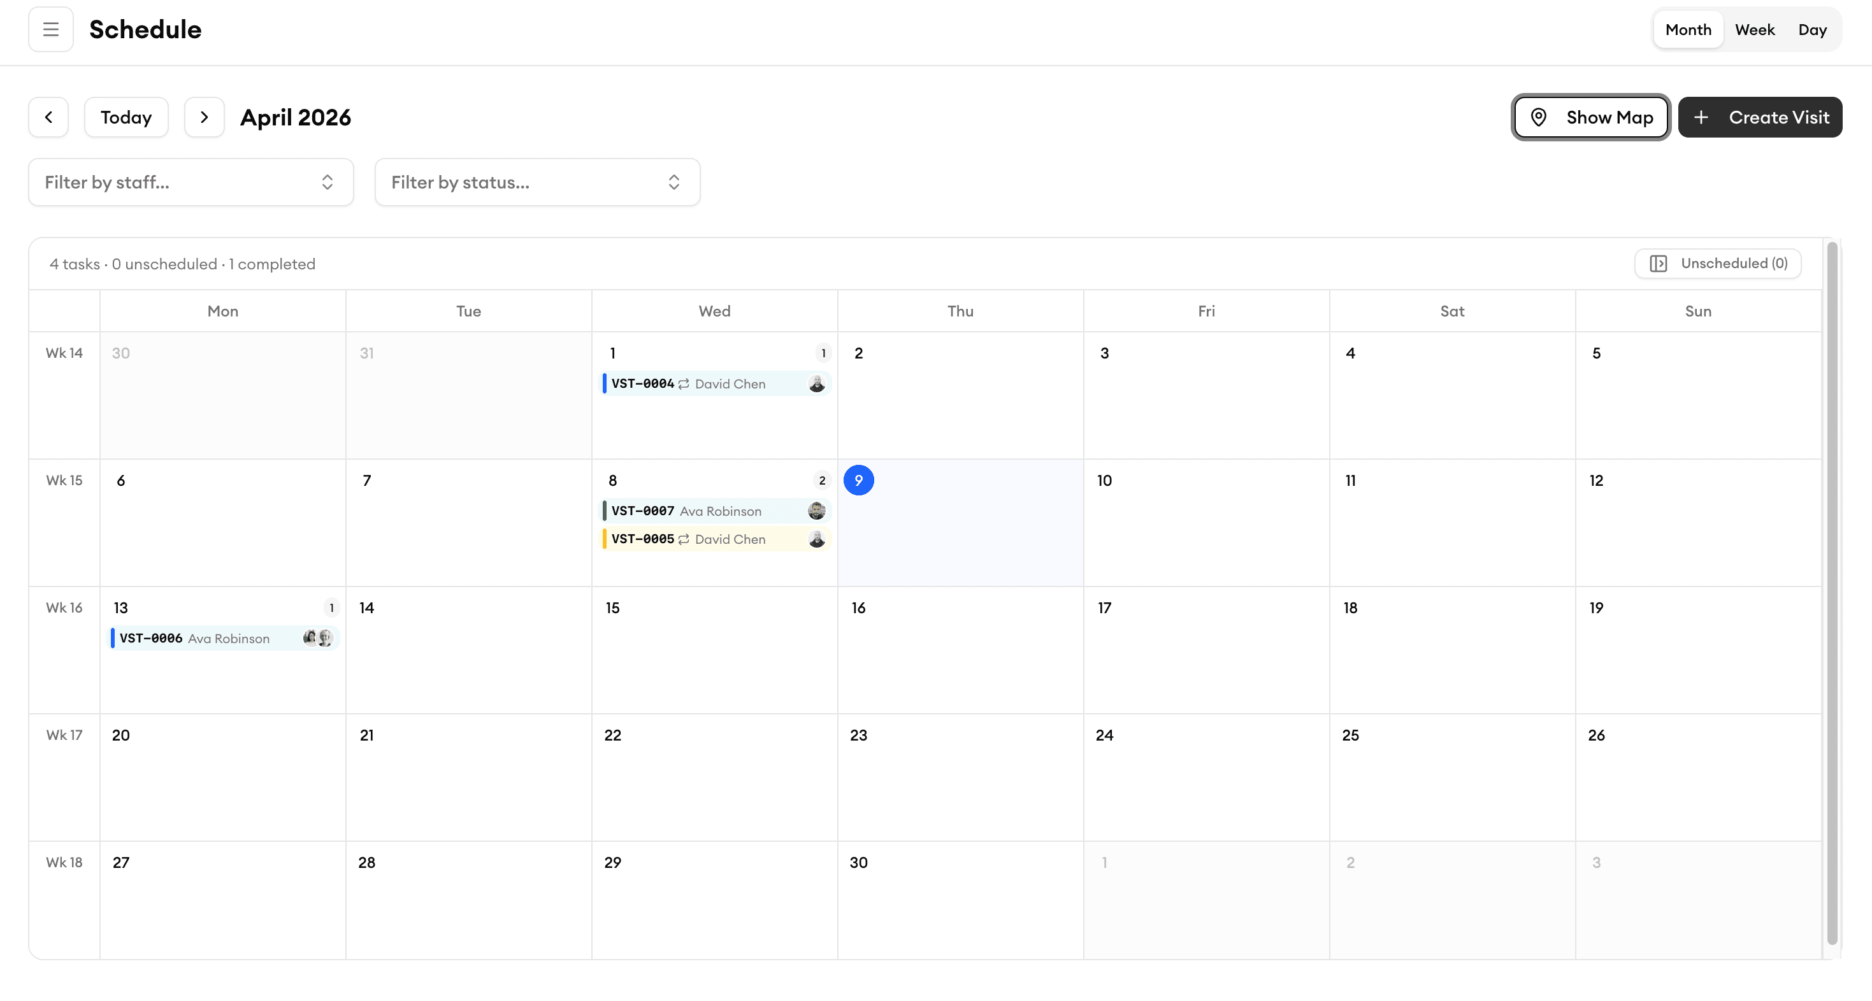The width and height of the screenshot is (1872, 1001).
Task: Click the panel icon next to Unscheduled
Action: click(1660, 263)
